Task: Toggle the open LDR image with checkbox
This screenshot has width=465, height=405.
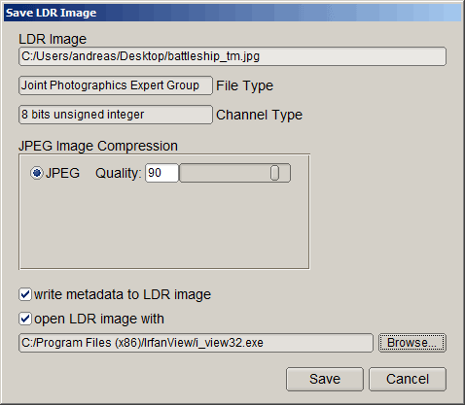Action: tap(25, 319)
